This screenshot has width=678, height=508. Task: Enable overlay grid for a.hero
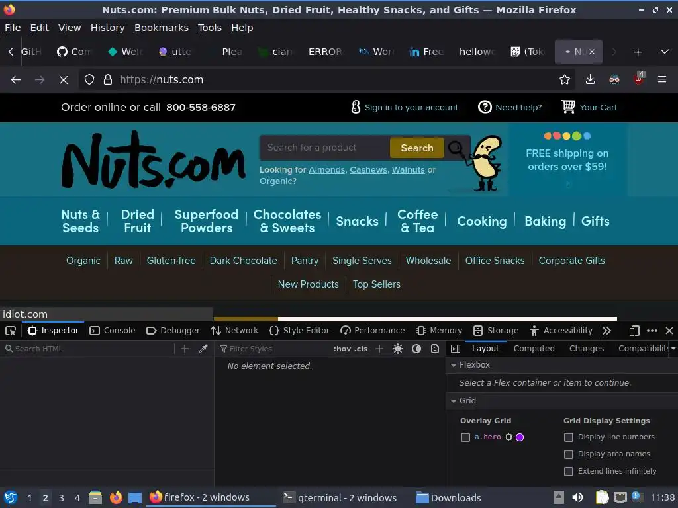click(x=465, y=437)
